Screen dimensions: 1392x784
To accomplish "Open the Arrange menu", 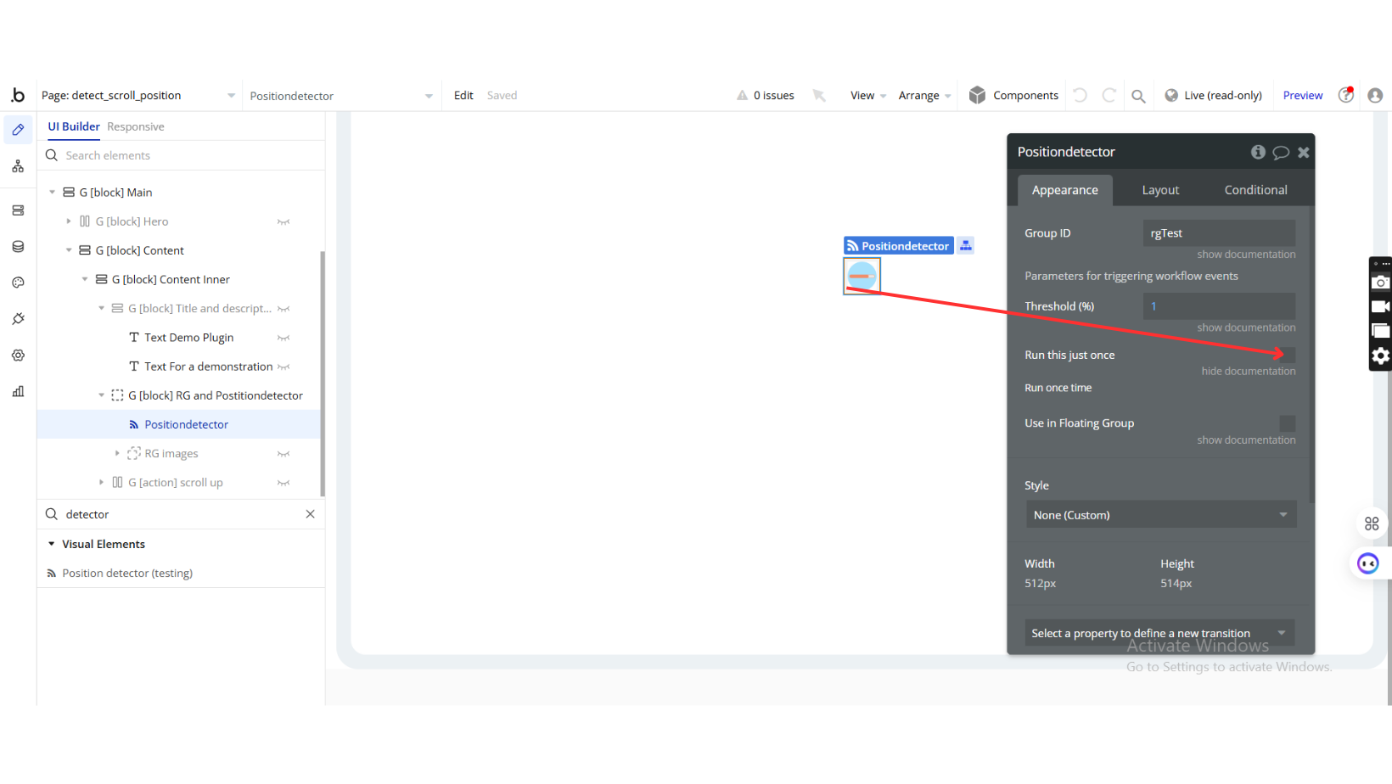I will [x=924, y=95].
